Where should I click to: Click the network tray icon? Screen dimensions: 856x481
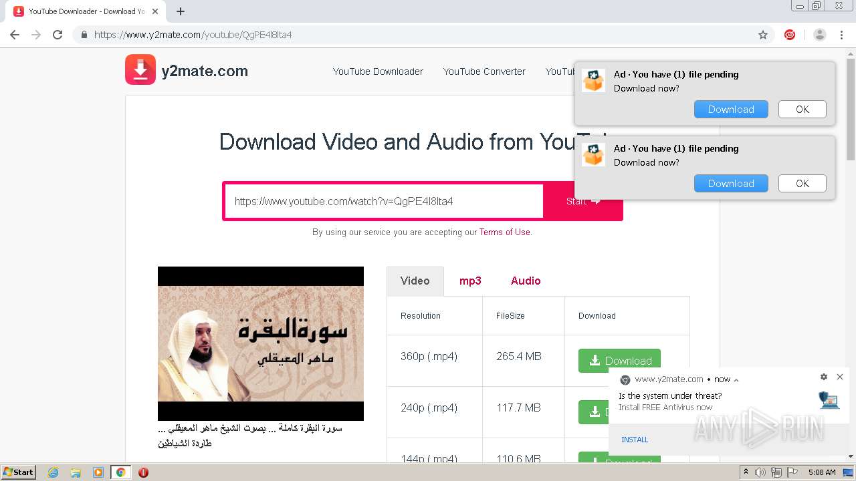pos(776,472)
